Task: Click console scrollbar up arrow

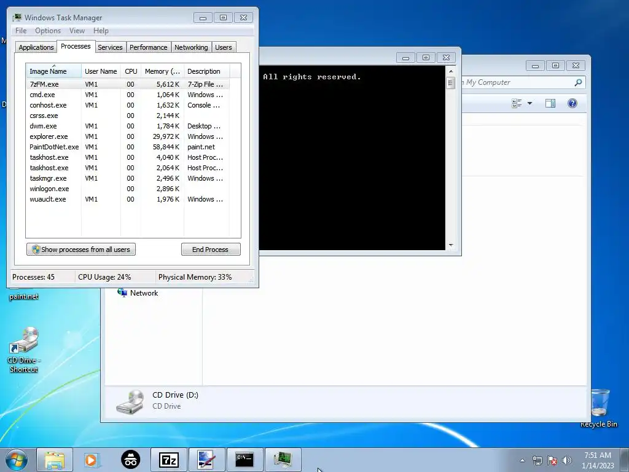Action: click(450, 71)
